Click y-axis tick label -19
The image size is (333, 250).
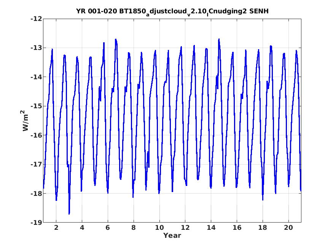pos(36,223)
